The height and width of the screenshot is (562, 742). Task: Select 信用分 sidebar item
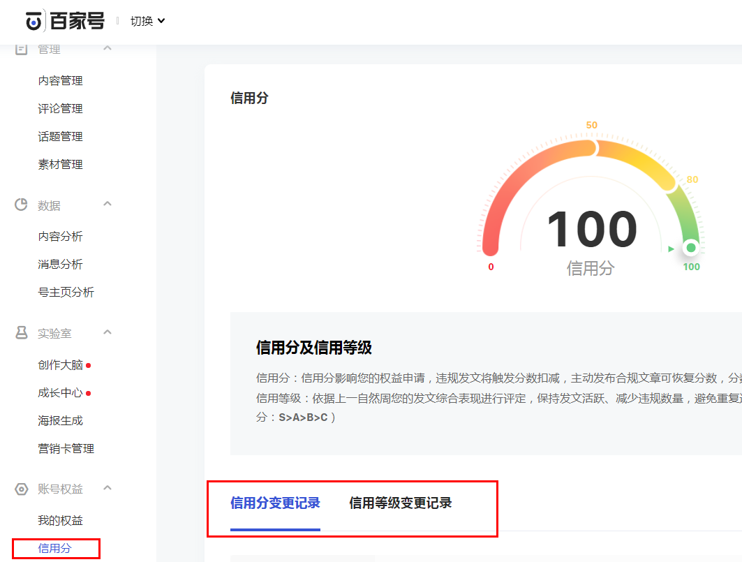click(54, 549)
